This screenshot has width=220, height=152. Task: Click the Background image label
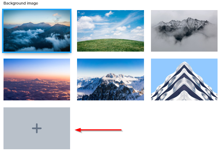(21, 3)
